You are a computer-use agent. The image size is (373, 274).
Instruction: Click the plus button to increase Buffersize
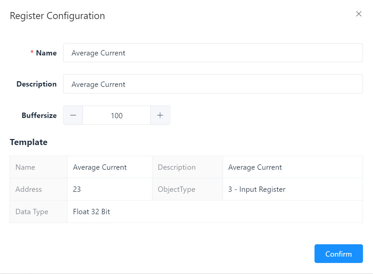pyautogui.click(x=160, y=115)
